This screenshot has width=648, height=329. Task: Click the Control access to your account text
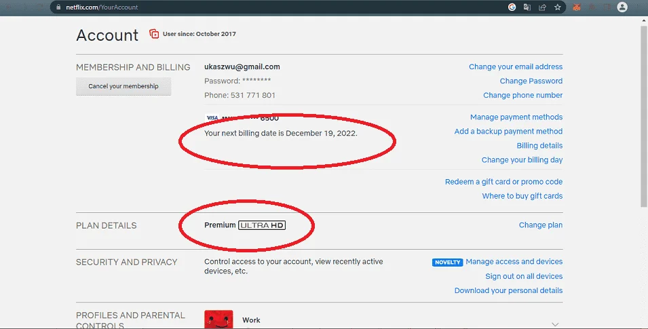(x=293, y=266)
